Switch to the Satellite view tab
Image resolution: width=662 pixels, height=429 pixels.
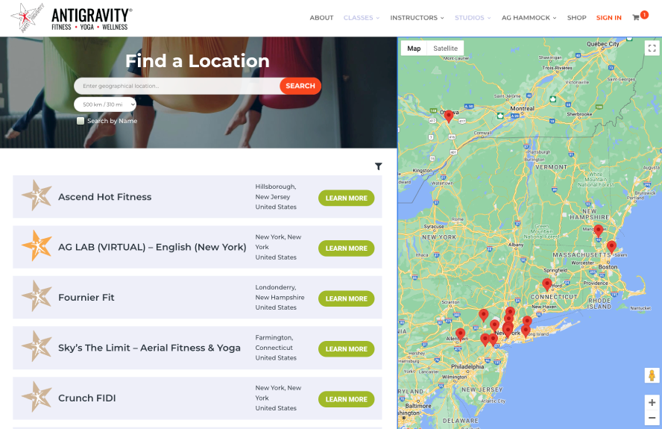[445, 48]
